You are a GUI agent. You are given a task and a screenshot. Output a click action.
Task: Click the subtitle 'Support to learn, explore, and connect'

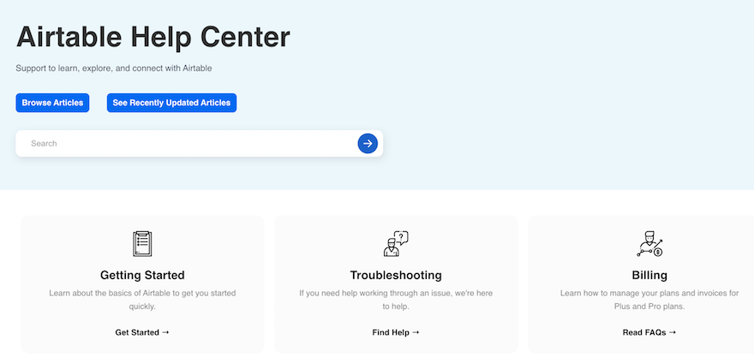pos(113,68)
